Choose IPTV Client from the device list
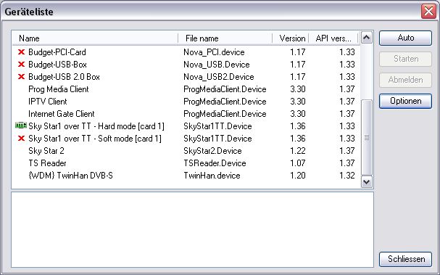The image size is (440, 275). (x=186, y=102)
